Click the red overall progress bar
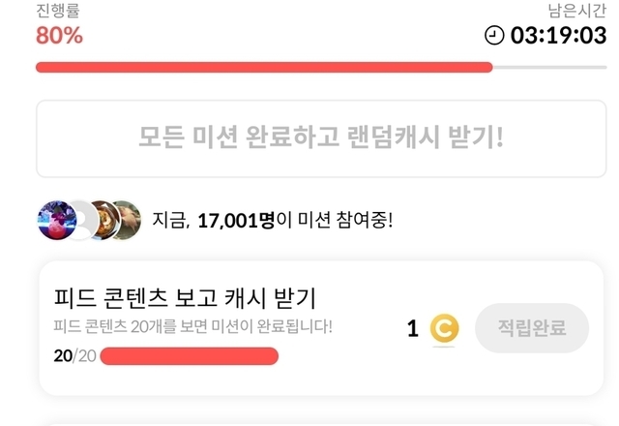 pyautogui.click(x=264, y=68)
